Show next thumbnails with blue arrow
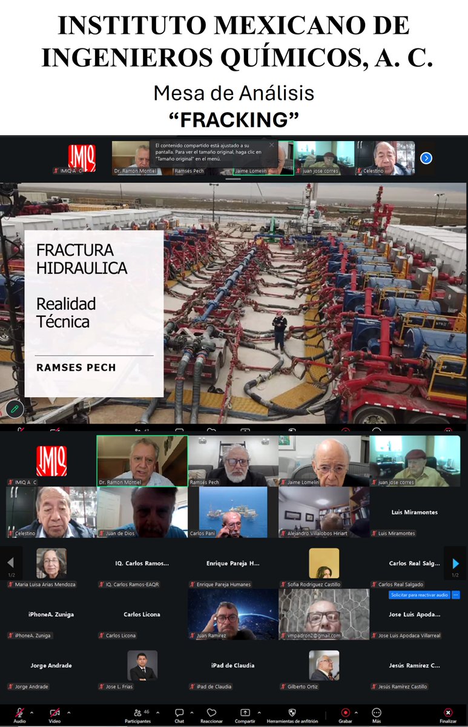 coord(426,158)
